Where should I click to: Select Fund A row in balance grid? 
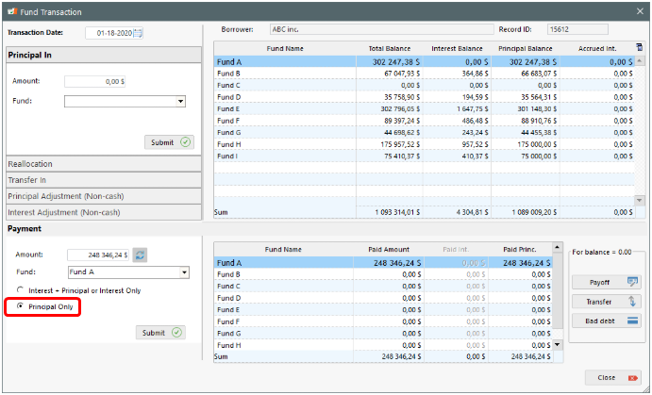(425, 62)
